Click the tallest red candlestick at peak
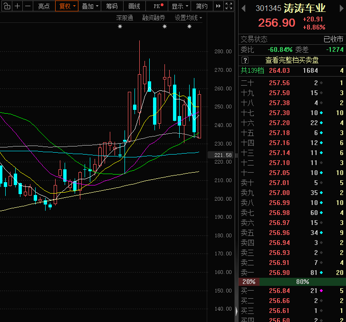 (139, 84)
